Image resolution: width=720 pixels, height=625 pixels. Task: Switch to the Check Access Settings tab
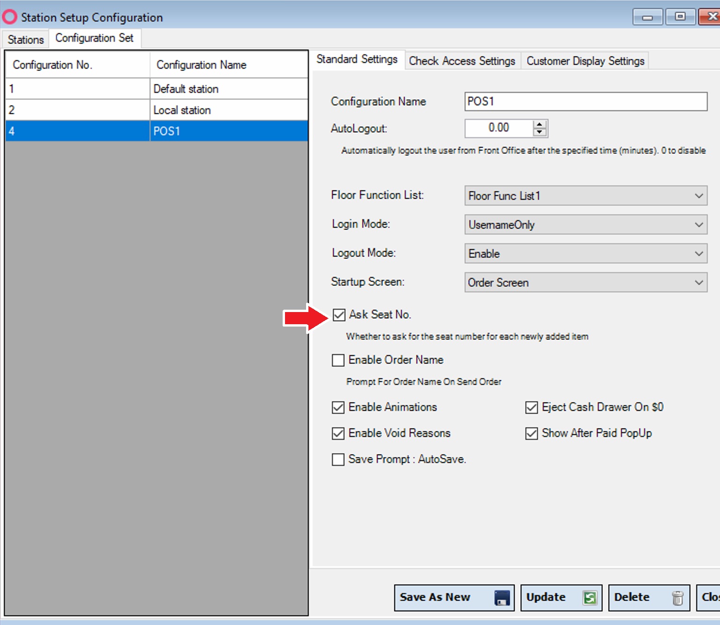(462, 61)
